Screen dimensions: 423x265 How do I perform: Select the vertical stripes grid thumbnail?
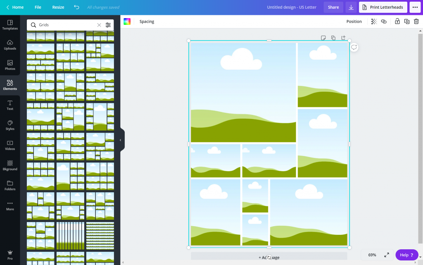[70, 236]
